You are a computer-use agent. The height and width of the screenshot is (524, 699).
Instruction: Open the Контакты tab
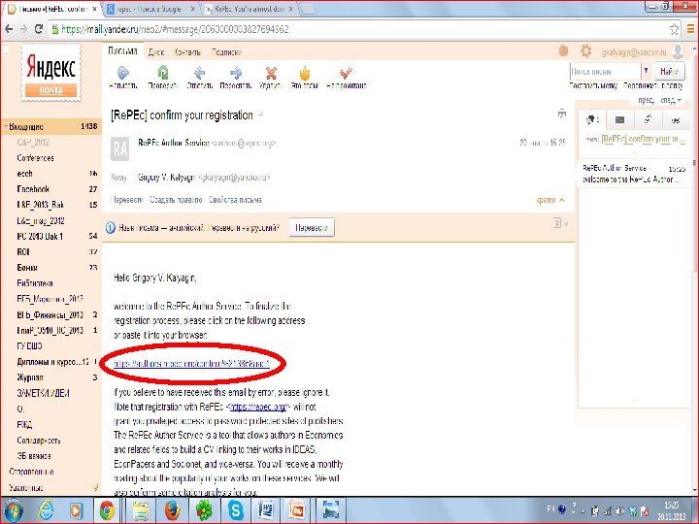pos(187,52)
